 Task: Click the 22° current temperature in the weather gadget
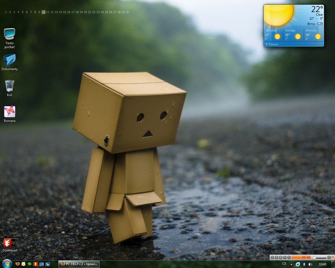pos(317,9)
